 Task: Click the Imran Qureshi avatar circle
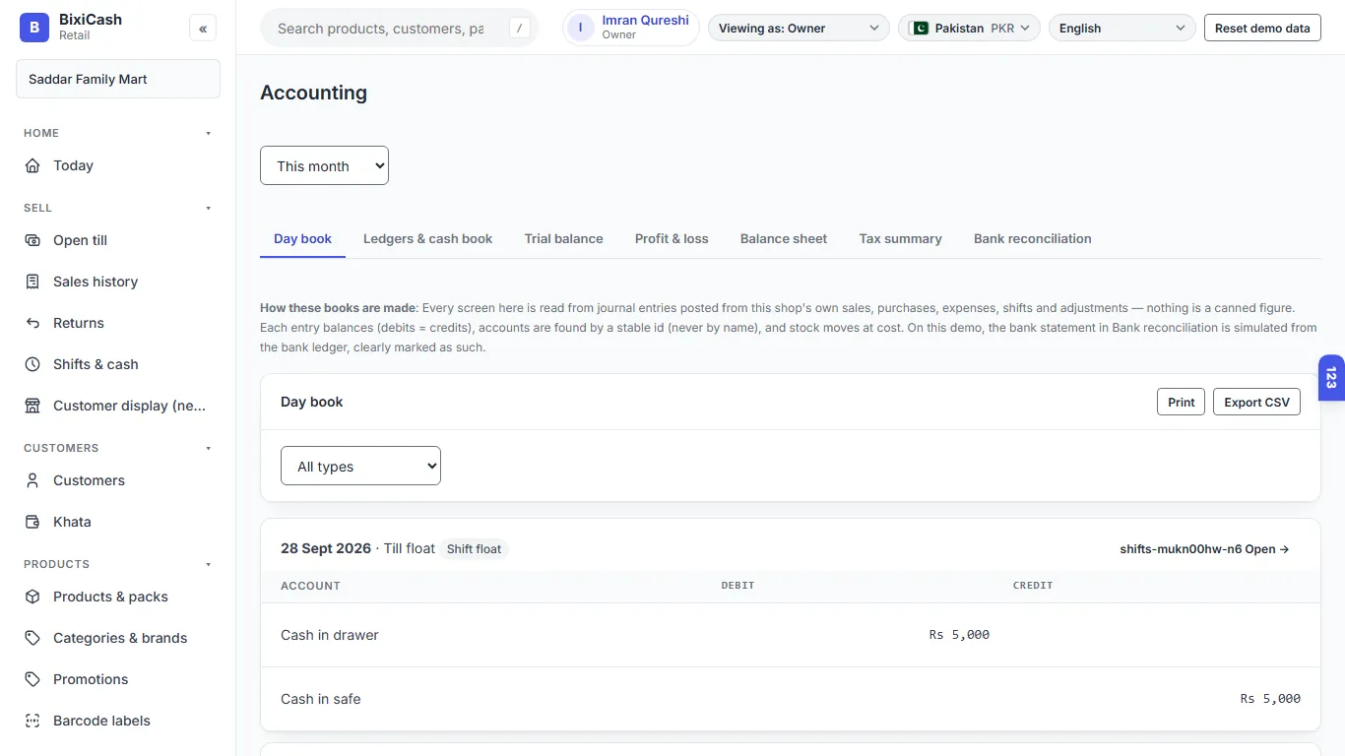pos(581,28)
